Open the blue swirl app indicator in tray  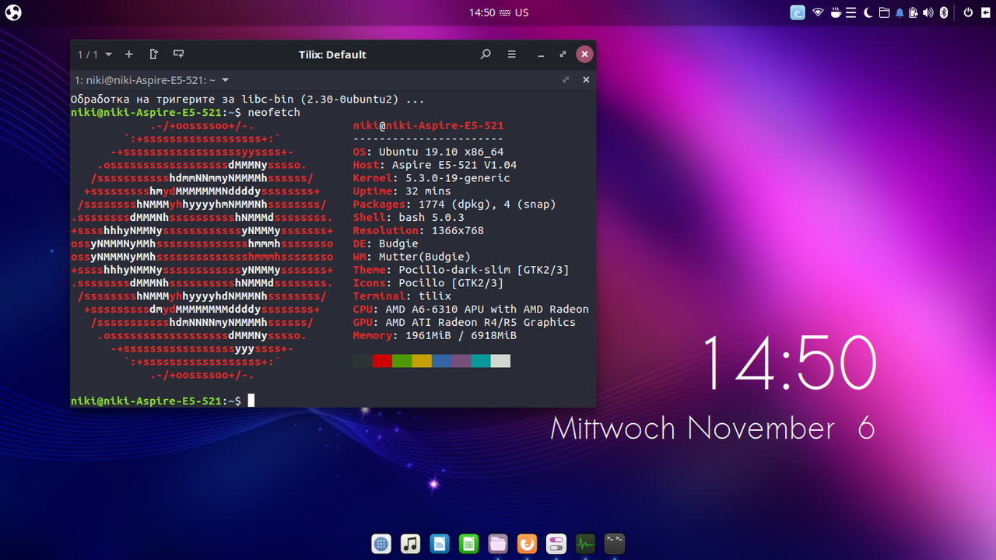[x=798, y=12]
